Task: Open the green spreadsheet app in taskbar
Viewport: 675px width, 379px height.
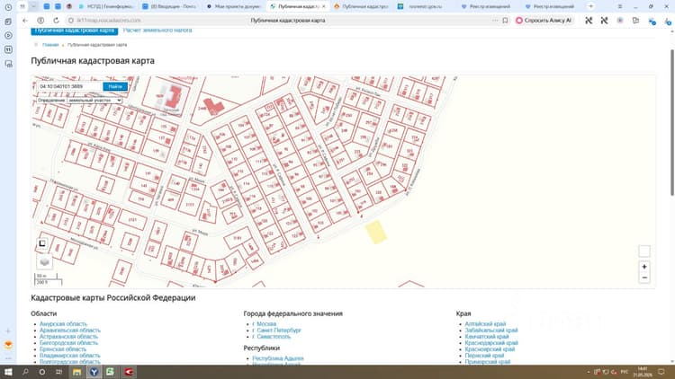Action: [x=110, y=372]
